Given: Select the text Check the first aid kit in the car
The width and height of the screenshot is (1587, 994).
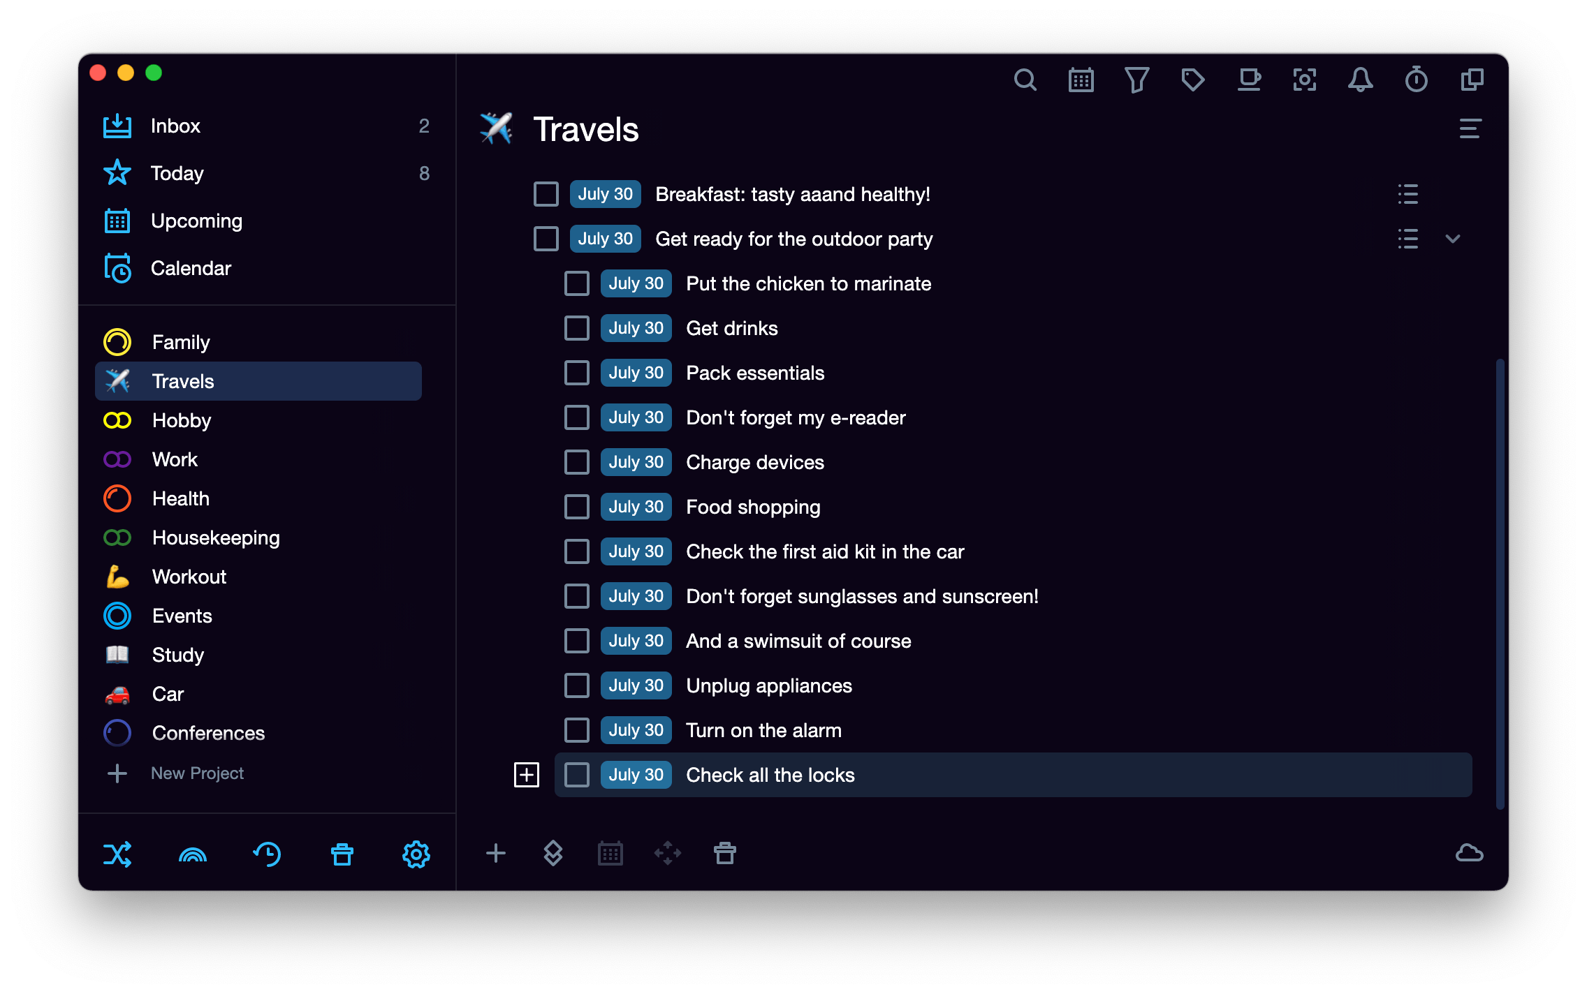Looking at the screenshot, I should point(825,551).
